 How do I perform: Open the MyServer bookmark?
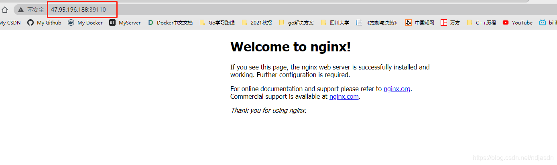125,23
